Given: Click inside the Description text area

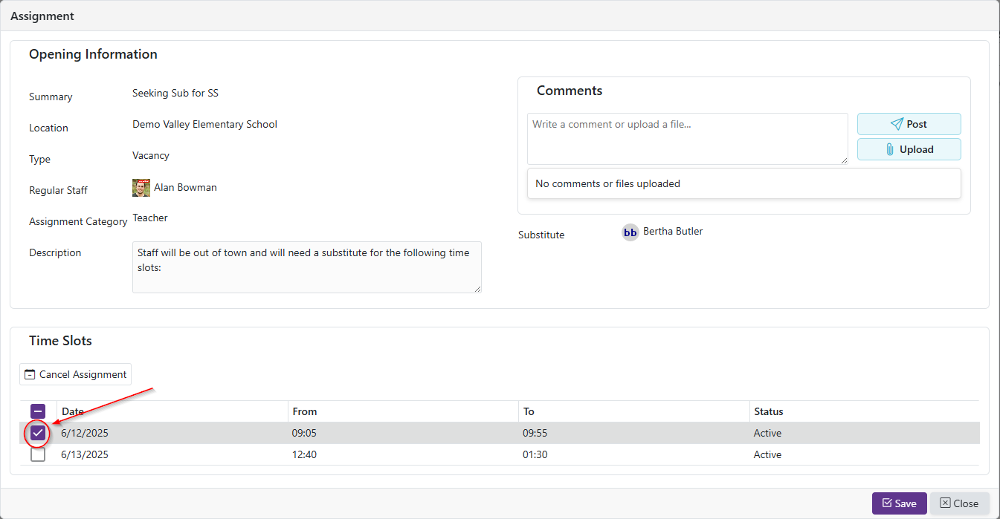Looking at the screenshot, I should 306,267.
